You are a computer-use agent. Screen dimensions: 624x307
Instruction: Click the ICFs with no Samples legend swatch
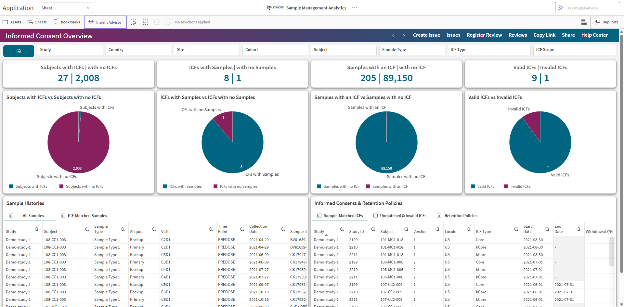click(215, 186)
